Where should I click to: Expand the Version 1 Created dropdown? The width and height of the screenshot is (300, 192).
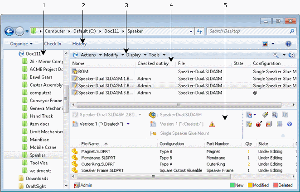(128, 124)
